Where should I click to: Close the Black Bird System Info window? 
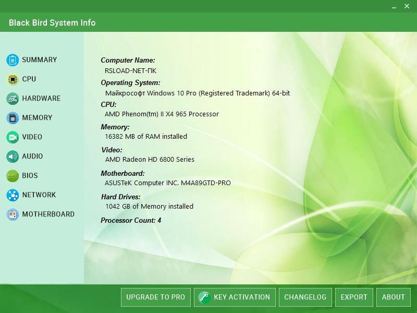click(x=407, y=6)
